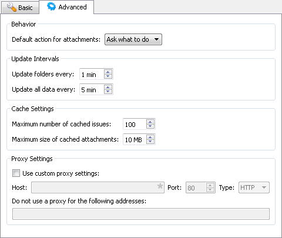Click the wrench icon on Basic tab
The height and width of the screenshot is (238, 282).
(11, 8)
